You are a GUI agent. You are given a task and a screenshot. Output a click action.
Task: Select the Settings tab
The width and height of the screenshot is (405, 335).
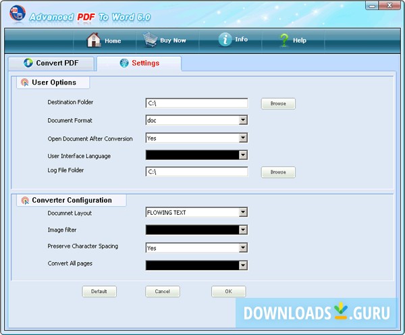139,63
